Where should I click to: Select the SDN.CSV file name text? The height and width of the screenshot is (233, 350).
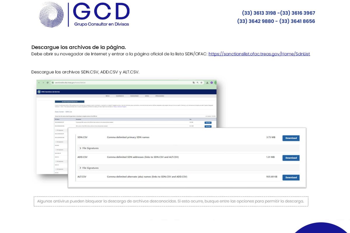point(83,137)
